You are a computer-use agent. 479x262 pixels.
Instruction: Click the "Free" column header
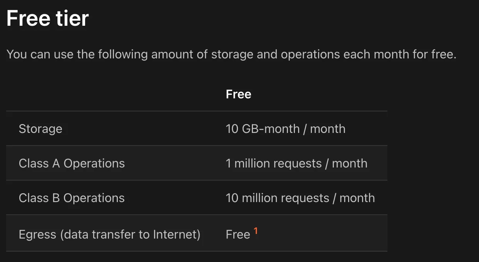[x=238, y=94]
